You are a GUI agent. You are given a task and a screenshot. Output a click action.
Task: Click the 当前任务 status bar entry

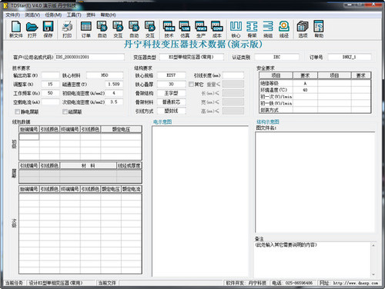(14, 283)
